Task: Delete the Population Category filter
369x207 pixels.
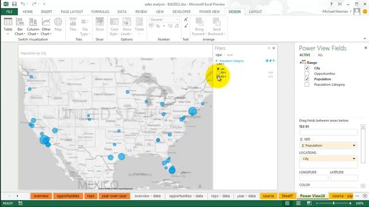Action: coord(274,61)
